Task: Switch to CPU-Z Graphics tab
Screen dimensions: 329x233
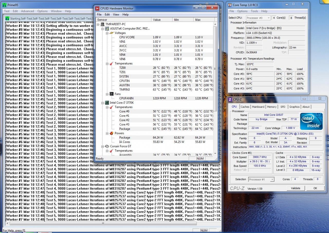Action: point(294,107)
